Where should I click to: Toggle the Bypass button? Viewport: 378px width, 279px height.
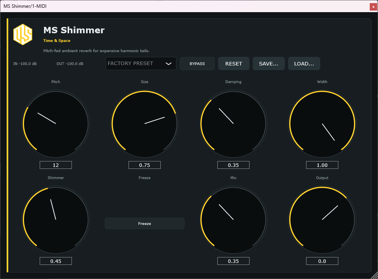click(x=197, y=63)
